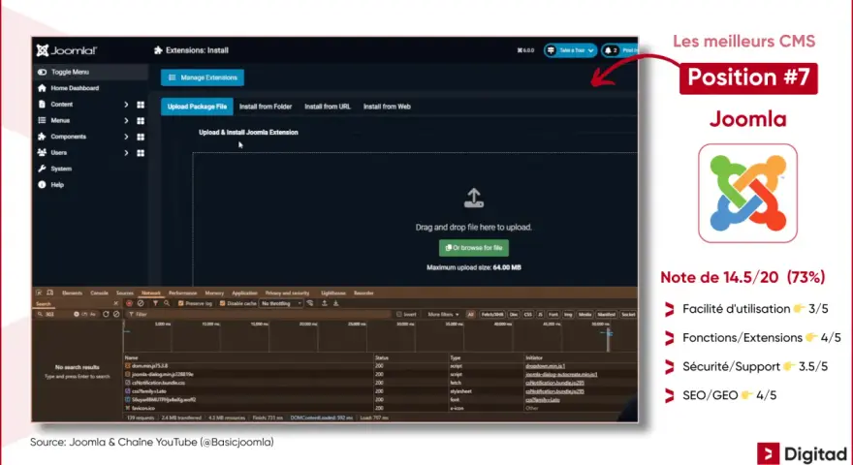Click the Home Dashboard house icon
The height and width of the screenshot is (465, 853).
click(42, 88)
